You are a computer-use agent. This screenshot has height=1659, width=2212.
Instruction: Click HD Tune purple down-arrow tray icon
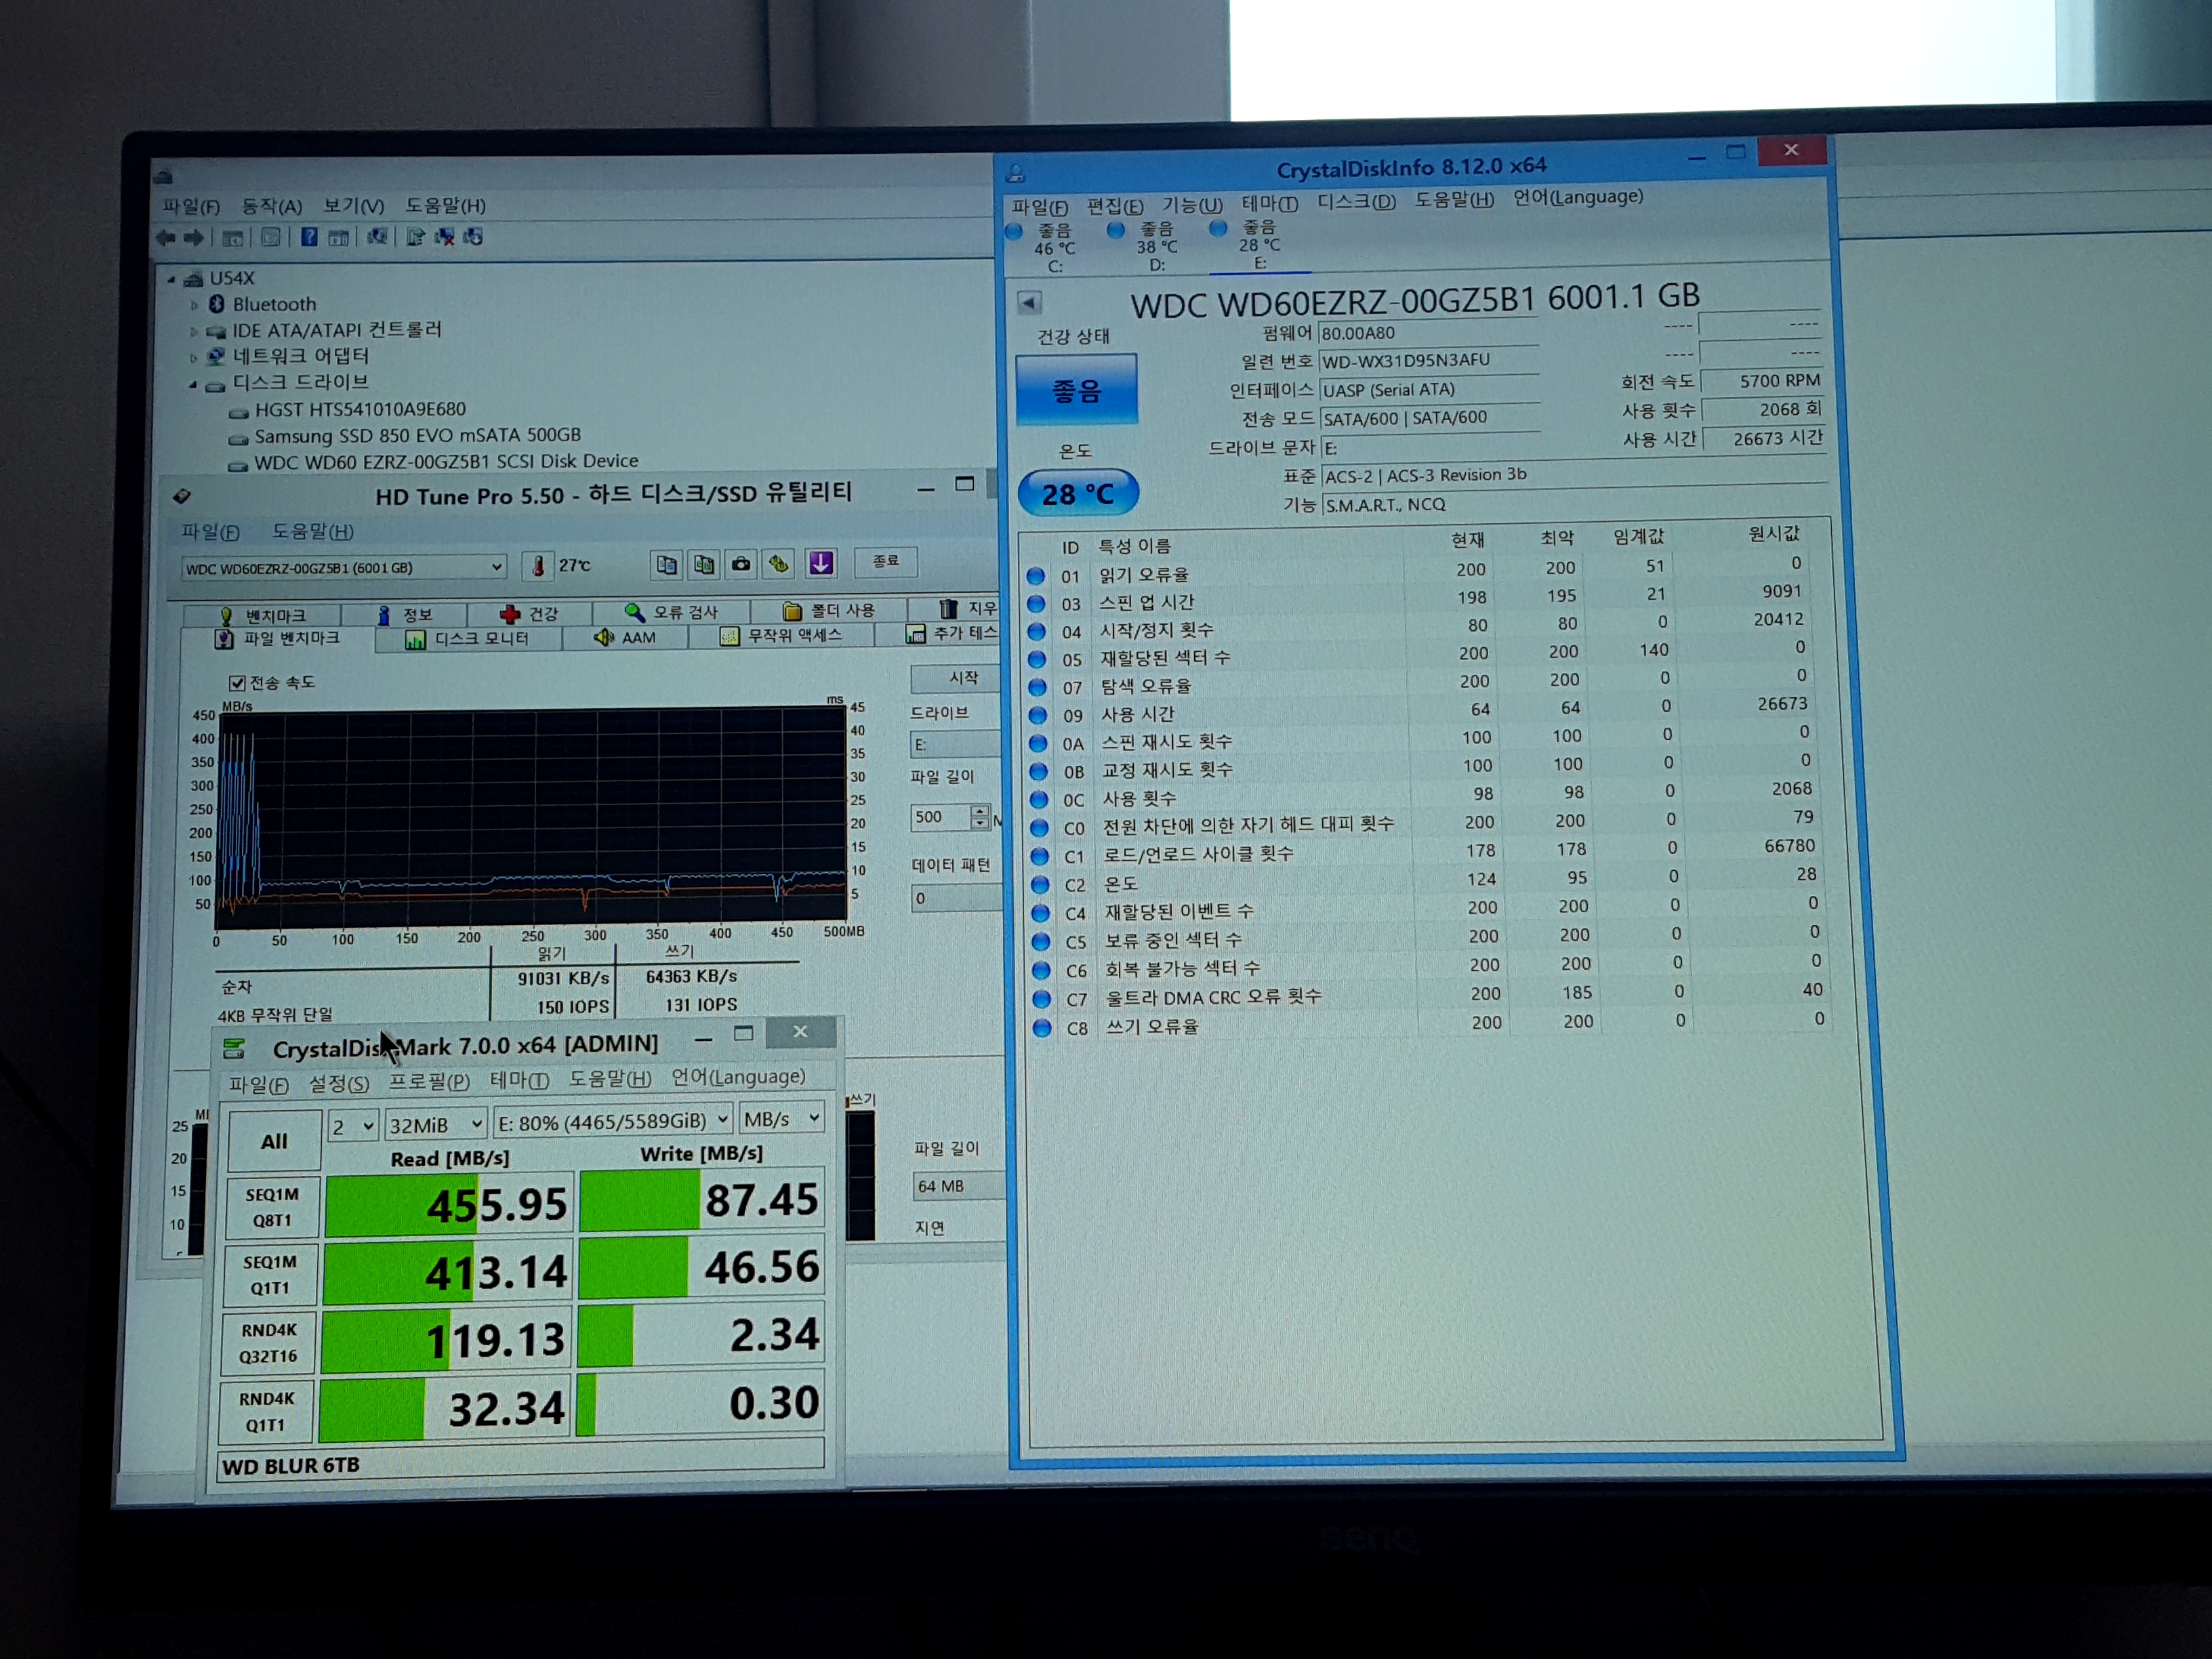coord(821,563)
